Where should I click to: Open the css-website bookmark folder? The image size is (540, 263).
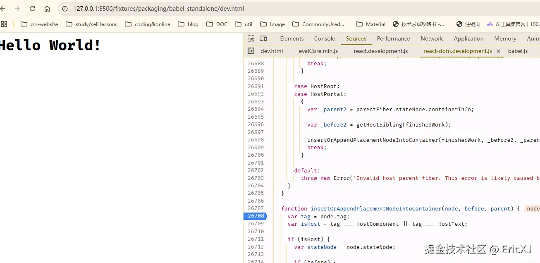[40, 24]
